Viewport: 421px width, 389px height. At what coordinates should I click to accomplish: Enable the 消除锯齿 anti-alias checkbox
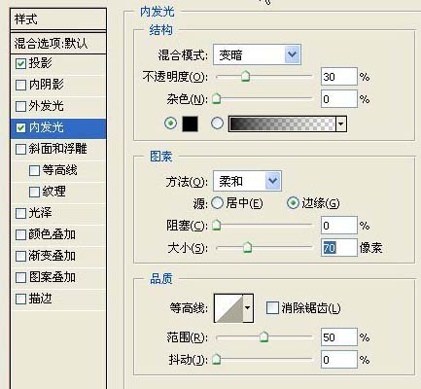click(272, 307)
